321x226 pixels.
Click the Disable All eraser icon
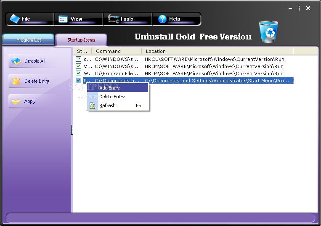click(16, 61)
